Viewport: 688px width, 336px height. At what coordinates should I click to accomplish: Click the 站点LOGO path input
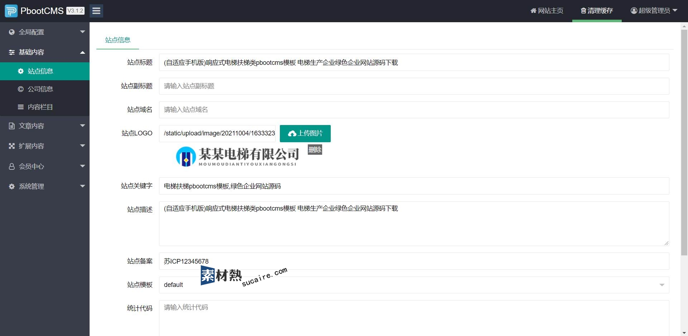tap(218, 133)
